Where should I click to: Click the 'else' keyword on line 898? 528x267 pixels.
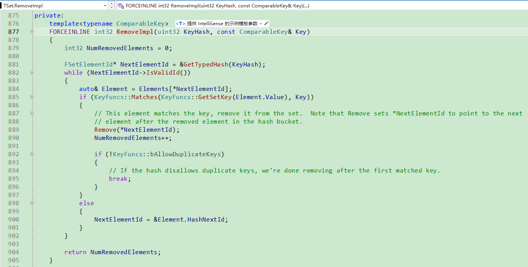coord(87,203)
